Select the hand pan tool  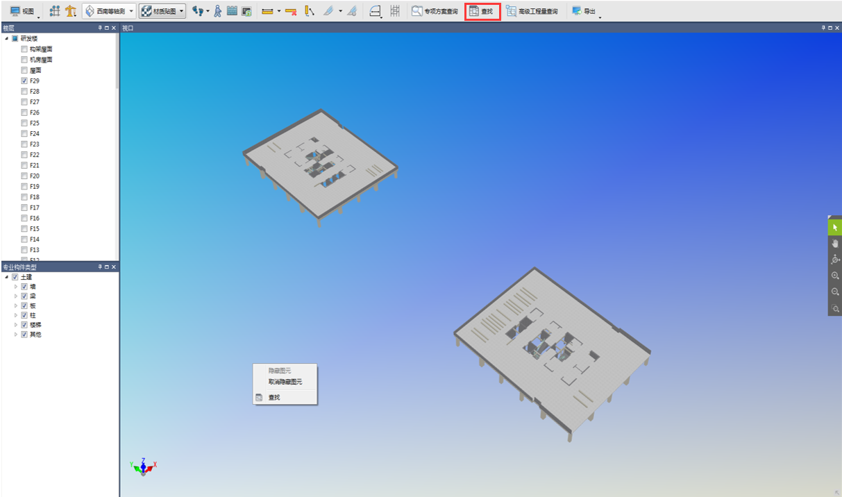pyautogui.click(x=835, y=244)
